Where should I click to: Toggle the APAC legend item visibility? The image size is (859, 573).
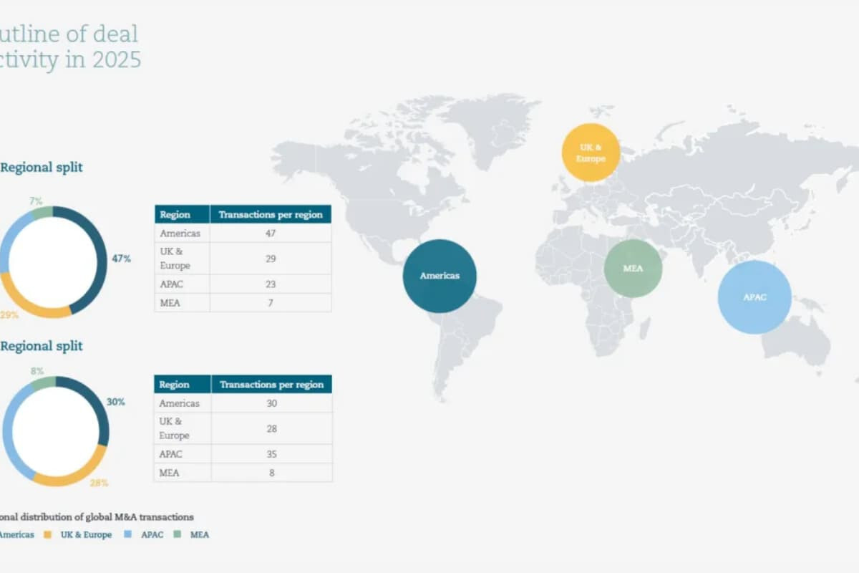click(x=152, y=534)
